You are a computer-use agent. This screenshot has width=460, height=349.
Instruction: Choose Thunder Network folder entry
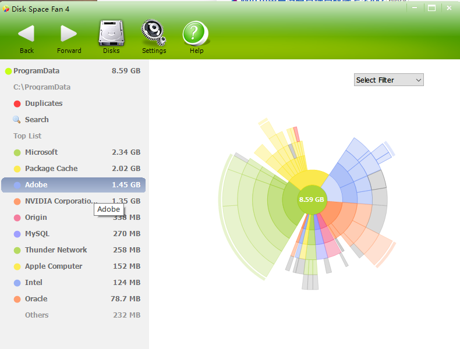click(56, 250)
